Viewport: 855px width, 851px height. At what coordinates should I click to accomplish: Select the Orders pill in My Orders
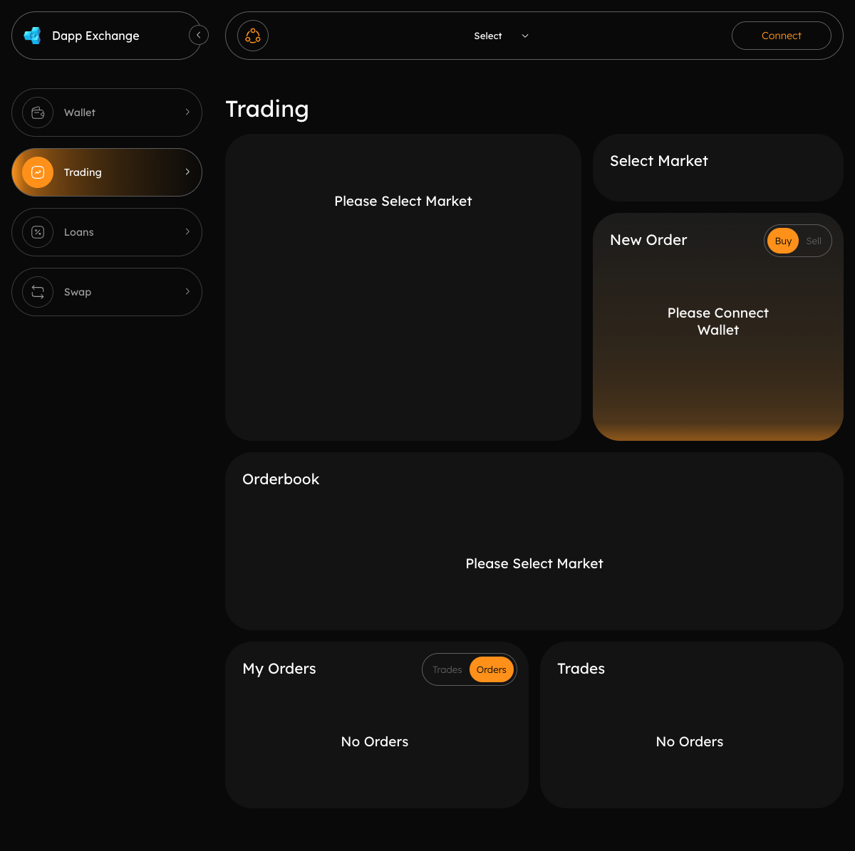tap(491, 669)
